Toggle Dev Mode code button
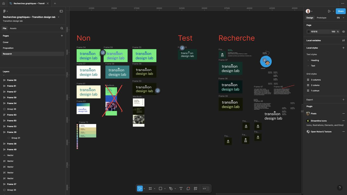The image size is (347, 195). [204, 188]
